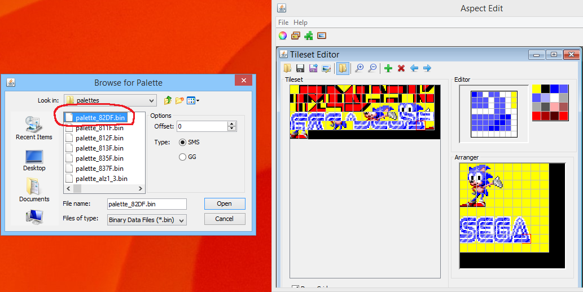
Task: Select file palette_811F.bin
Action: [94, 128]
